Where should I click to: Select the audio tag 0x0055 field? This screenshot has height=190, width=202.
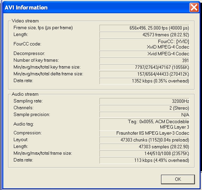click(144, 124)
